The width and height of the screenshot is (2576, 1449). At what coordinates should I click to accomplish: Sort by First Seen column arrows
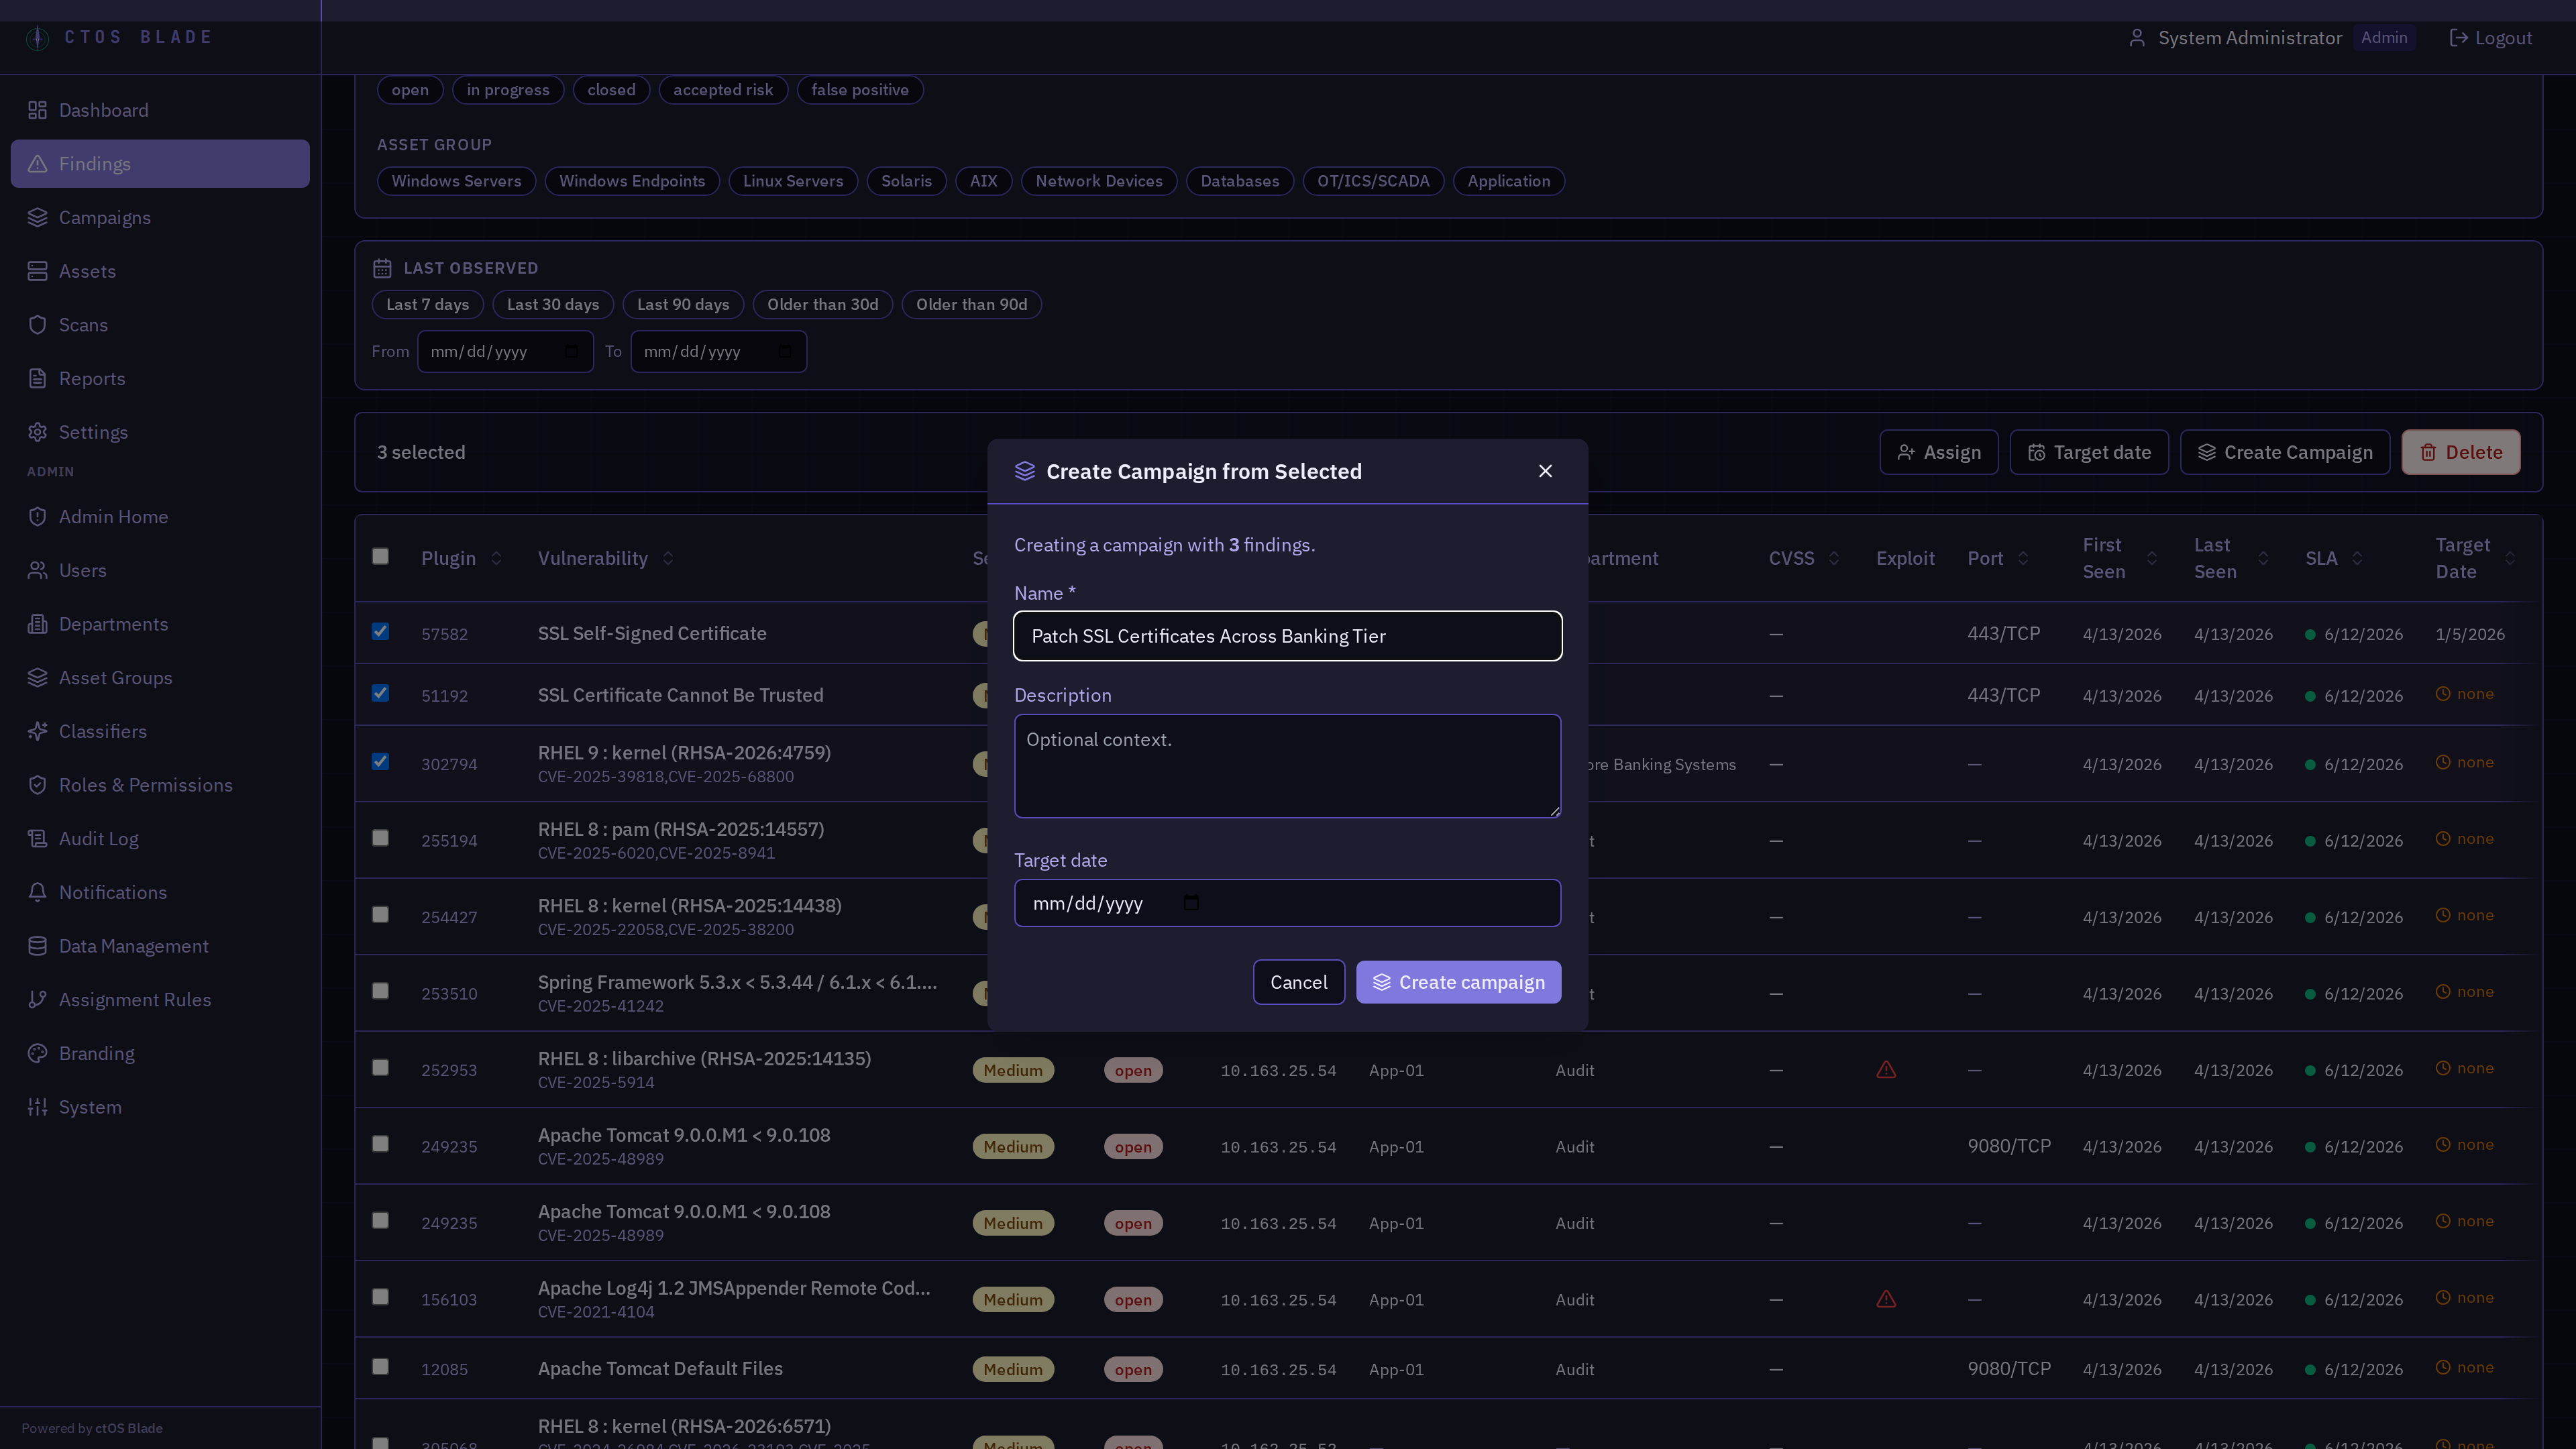pos(2152,558)
